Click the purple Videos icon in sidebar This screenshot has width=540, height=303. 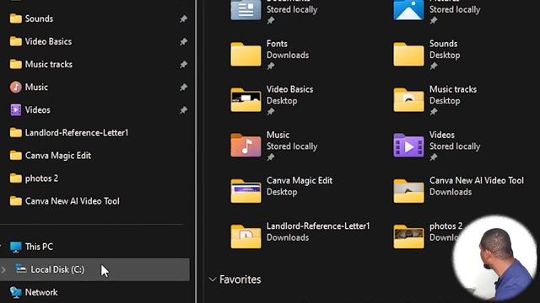pyautogui.click(x=15, y=110)
